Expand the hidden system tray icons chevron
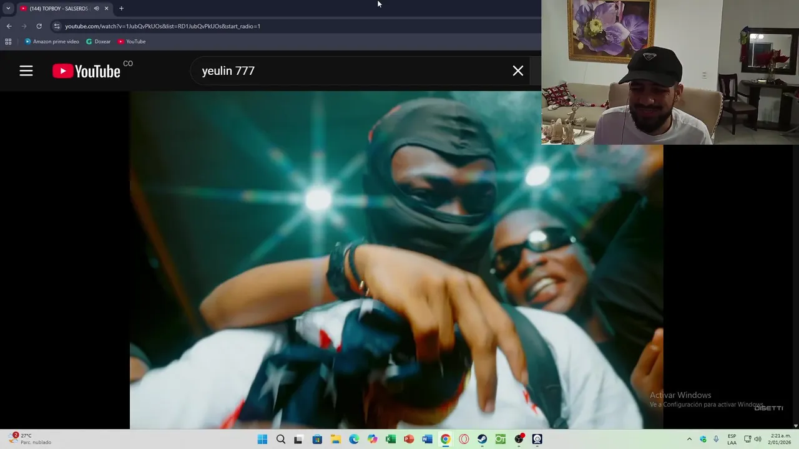 [x=689, y=439]
